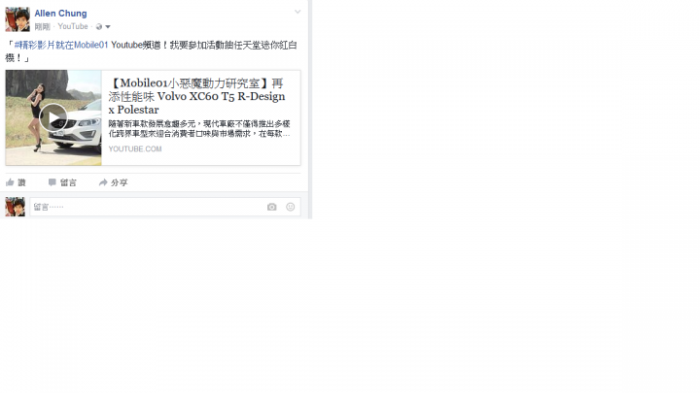
Task: Click the globe public privacy icon
Action: pos(99,27)
